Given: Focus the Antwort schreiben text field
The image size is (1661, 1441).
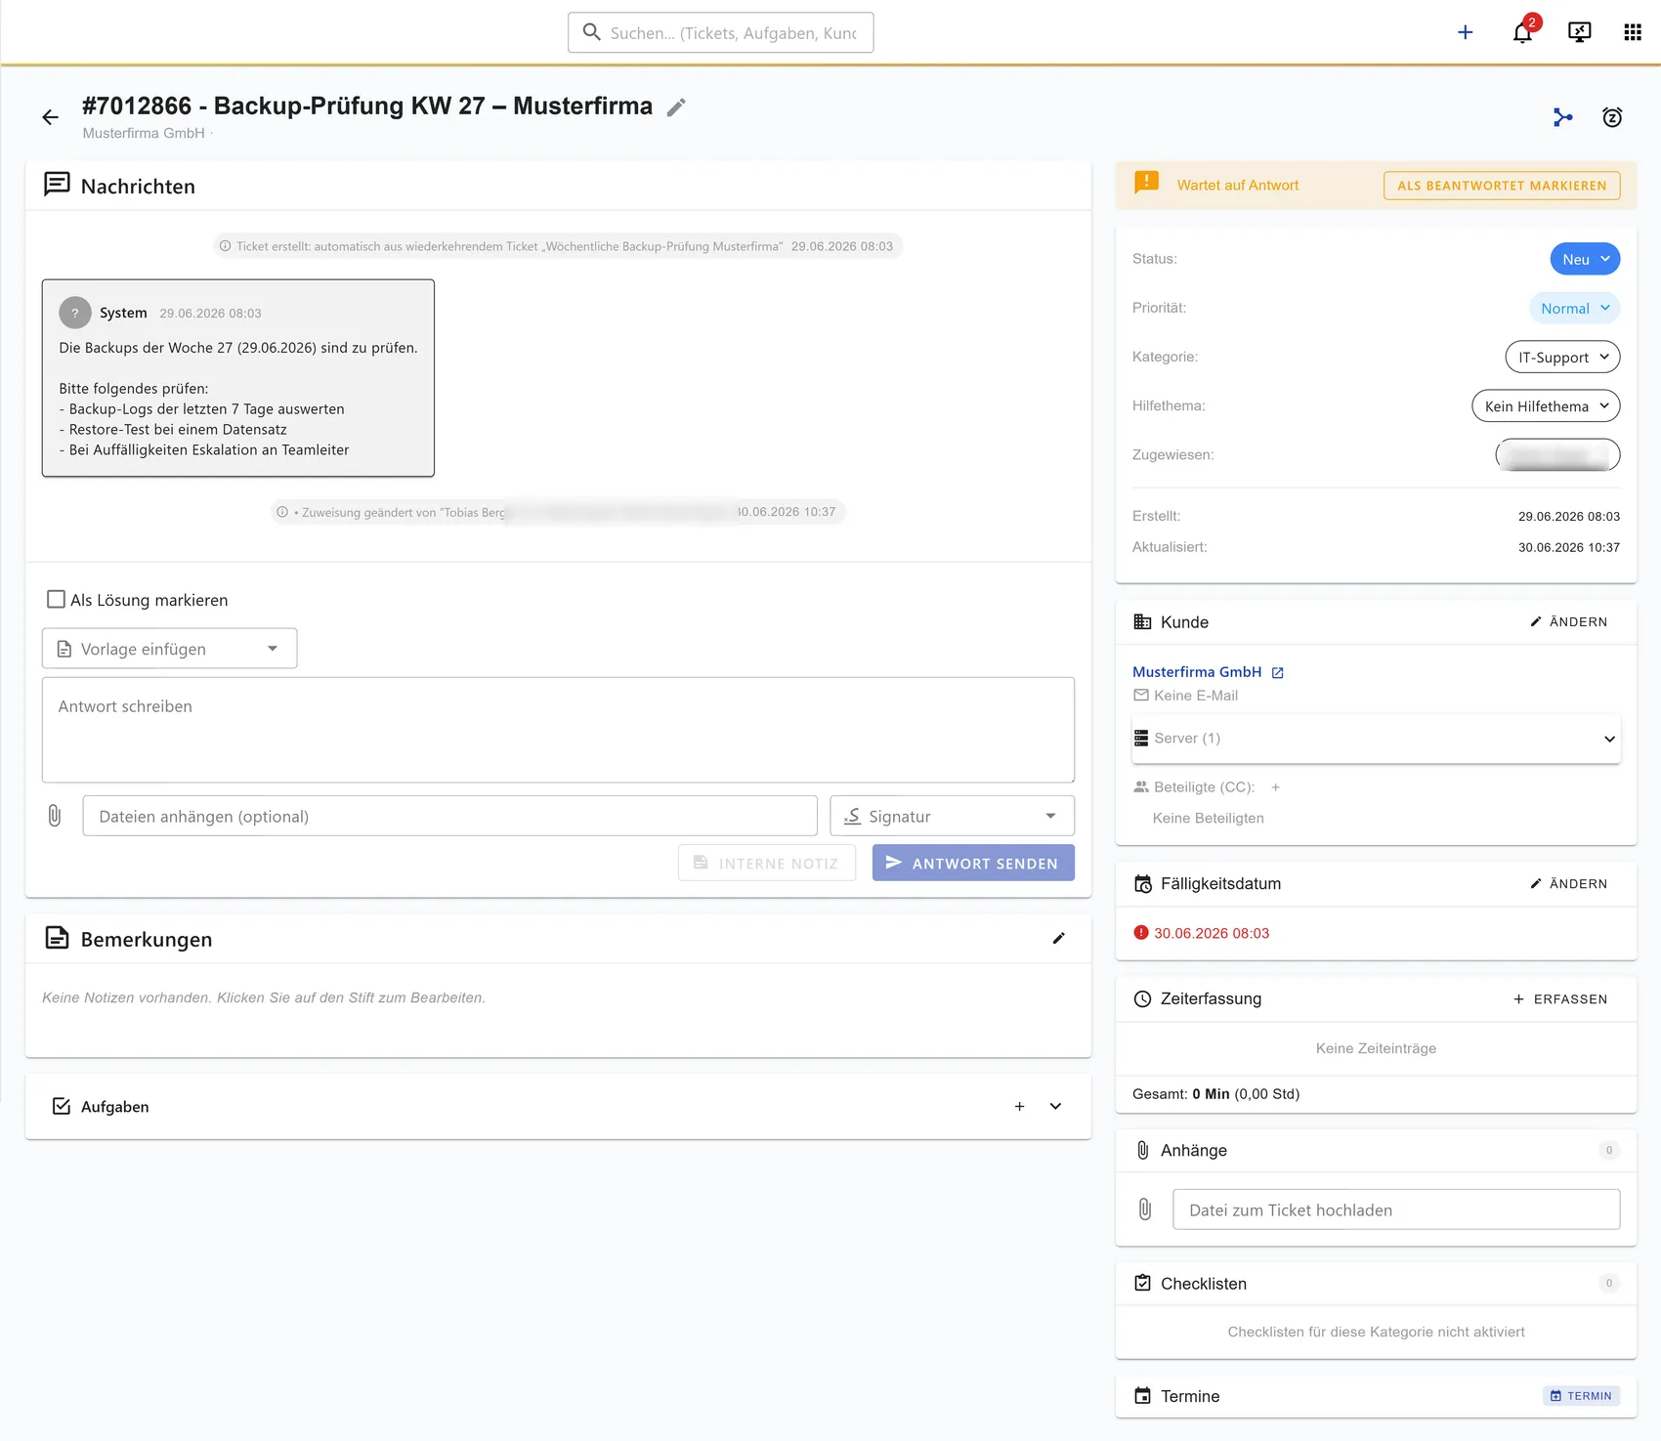Looking at the screenshot, I should point(558,730).
